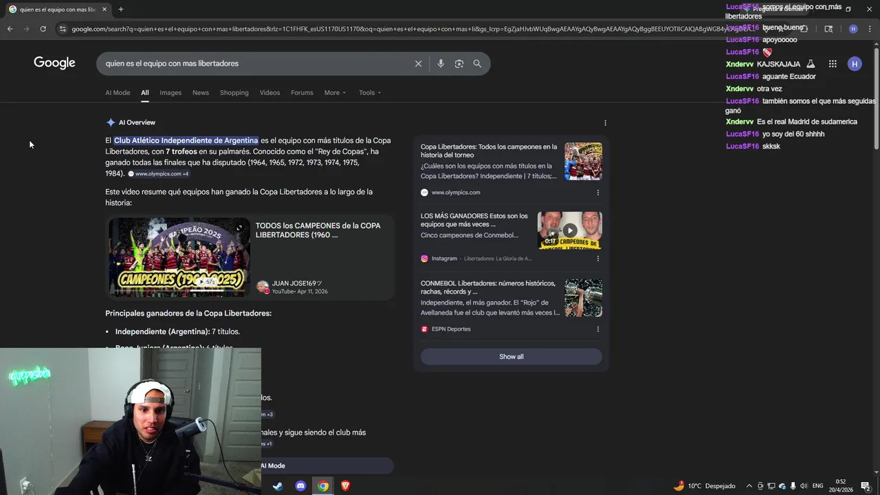880x495 pixels.
Task: Click the ESPN article trophy thumbnail
Action: click(583, 298)
